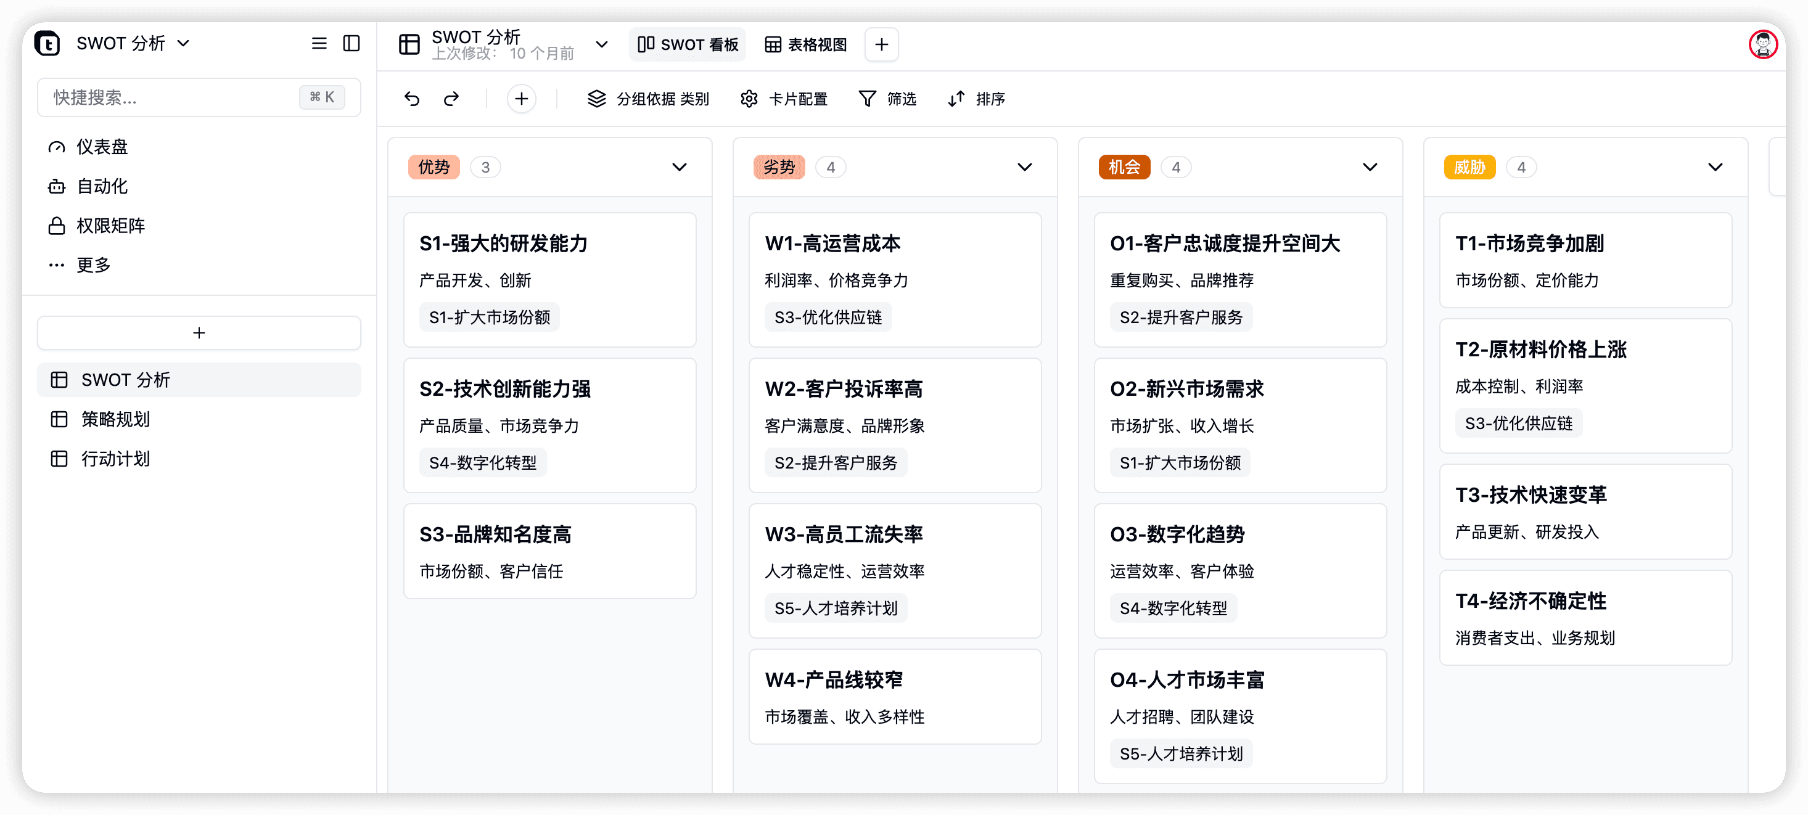This screenshot has width=1808, height=815.
Task: Add a new record with toolbar plus
Action: click(x=522, y=99)
